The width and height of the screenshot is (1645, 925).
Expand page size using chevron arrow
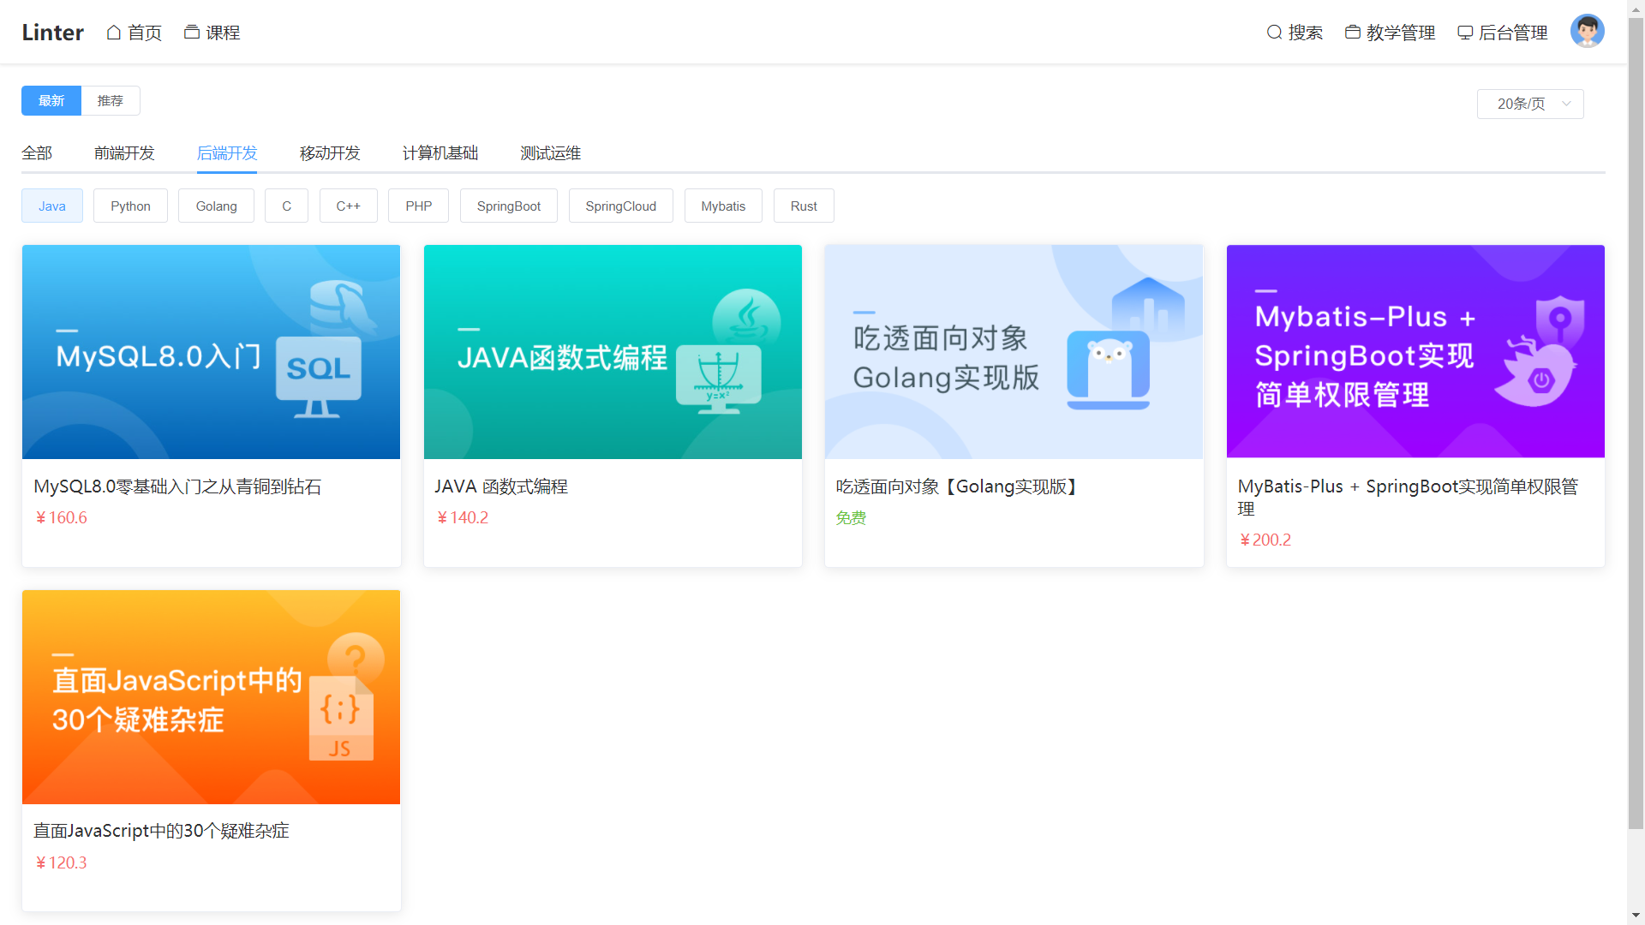point(1566,104)
